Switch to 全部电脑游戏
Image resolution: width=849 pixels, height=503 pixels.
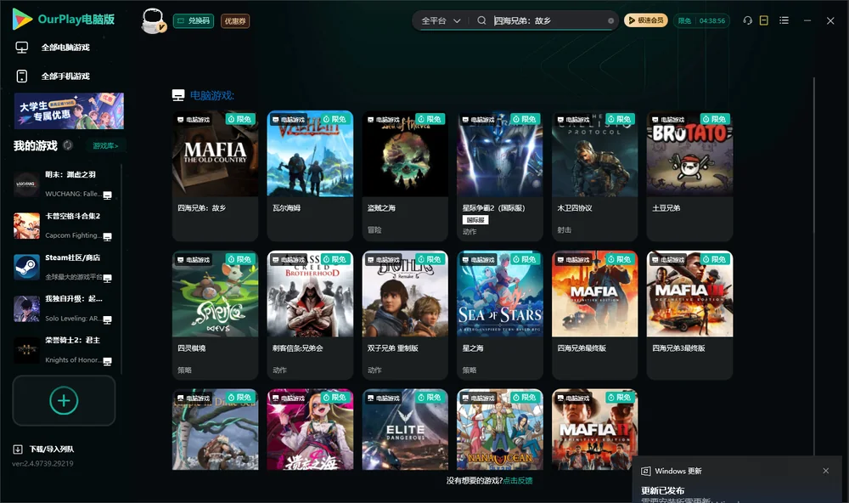pos(53,48)
